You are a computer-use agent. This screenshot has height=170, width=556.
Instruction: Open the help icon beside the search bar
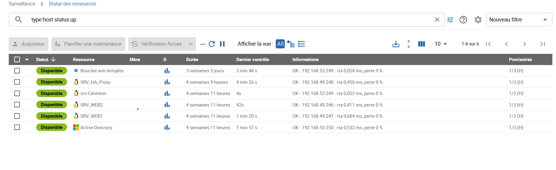coord(463,20)
